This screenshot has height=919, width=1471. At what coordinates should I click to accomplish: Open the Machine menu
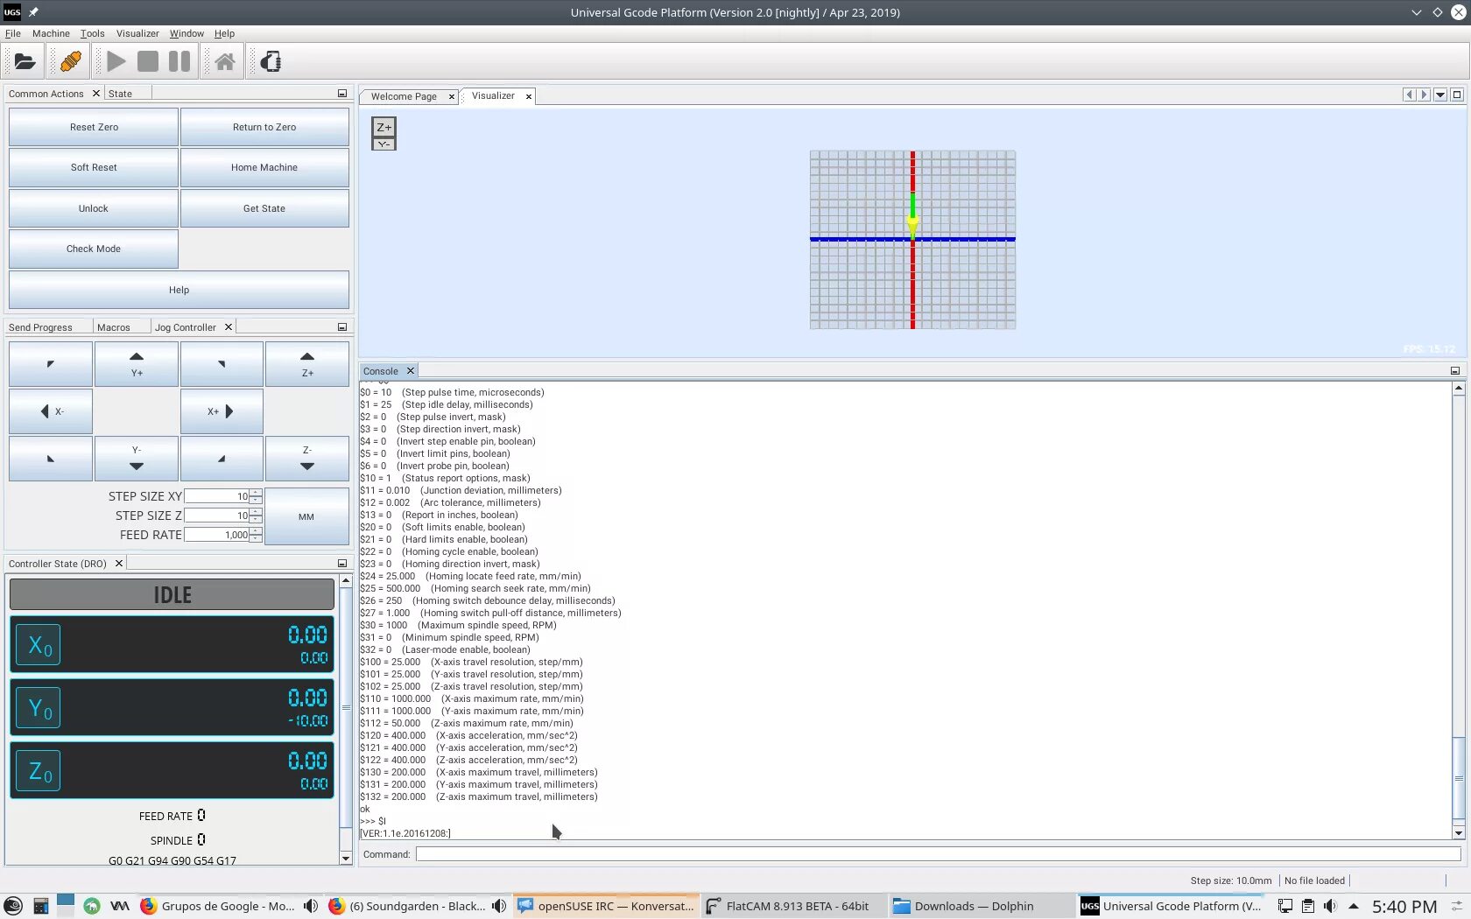pos(51,33)
